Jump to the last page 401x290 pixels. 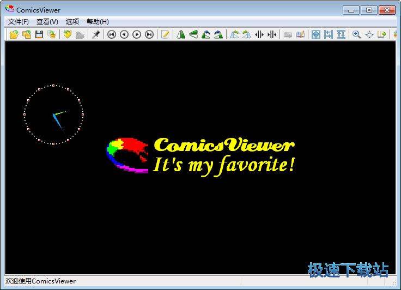click(x=149, y=34)
